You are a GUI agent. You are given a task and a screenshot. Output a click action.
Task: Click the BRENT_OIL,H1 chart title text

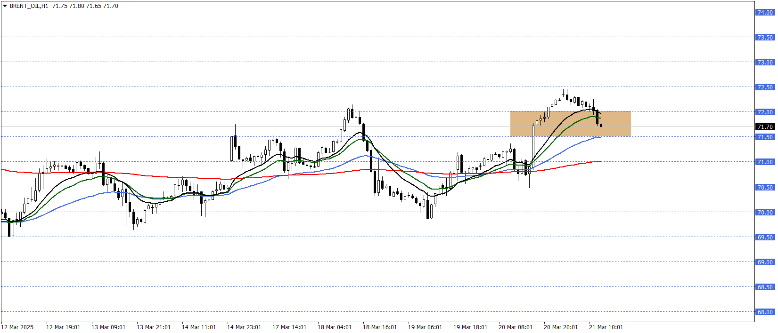(29, 6)
